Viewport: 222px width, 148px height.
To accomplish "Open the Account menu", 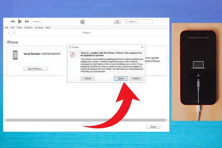I will click(x=39, y=28).
